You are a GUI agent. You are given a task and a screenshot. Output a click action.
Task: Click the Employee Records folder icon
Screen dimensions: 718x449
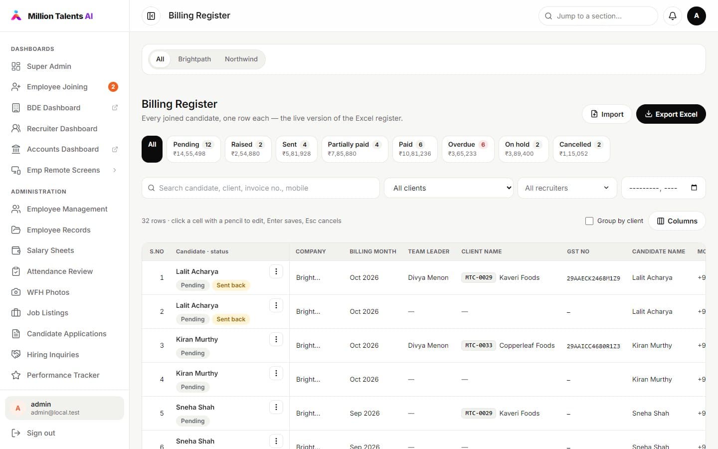coord(16,230)
